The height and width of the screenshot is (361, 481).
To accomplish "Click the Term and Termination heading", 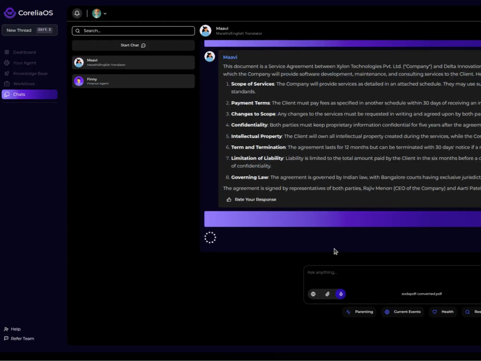I will click(258, 147).
